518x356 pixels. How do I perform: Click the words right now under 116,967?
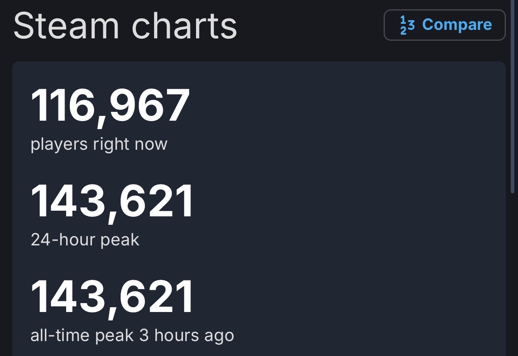point(130,144)
